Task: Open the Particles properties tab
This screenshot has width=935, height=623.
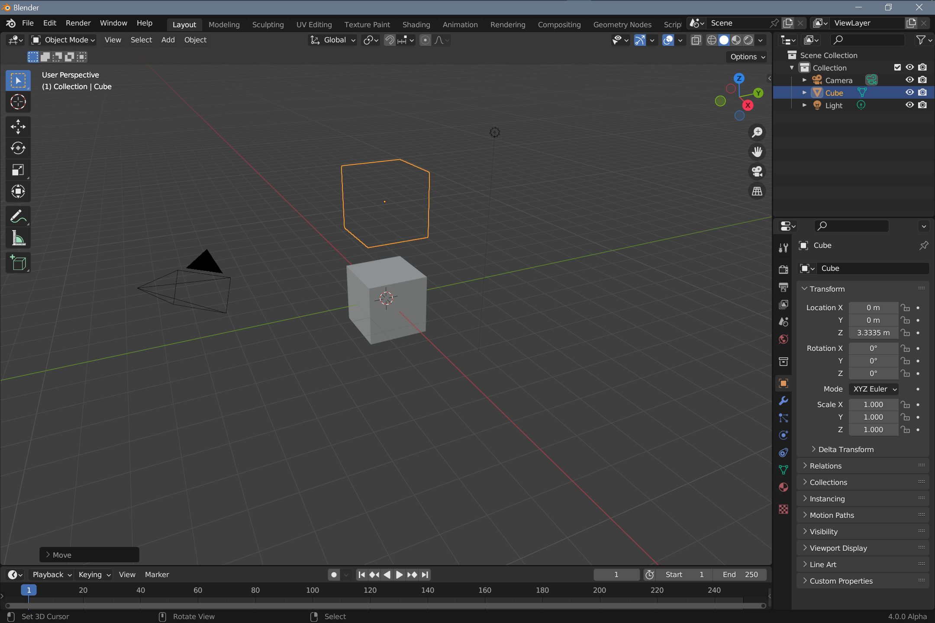Action: [x=783, y=418]
